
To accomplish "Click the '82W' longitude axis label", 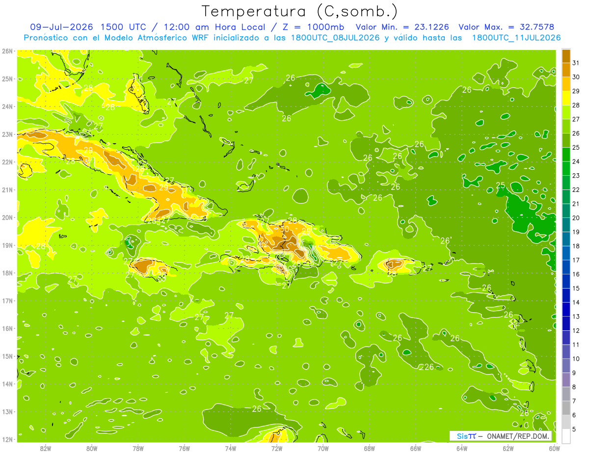I will point(46,448).
